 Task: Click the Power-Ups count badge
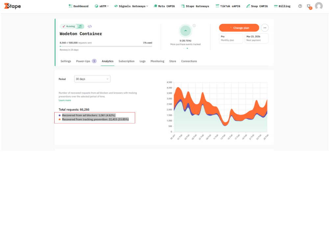[x=94, y=61]
